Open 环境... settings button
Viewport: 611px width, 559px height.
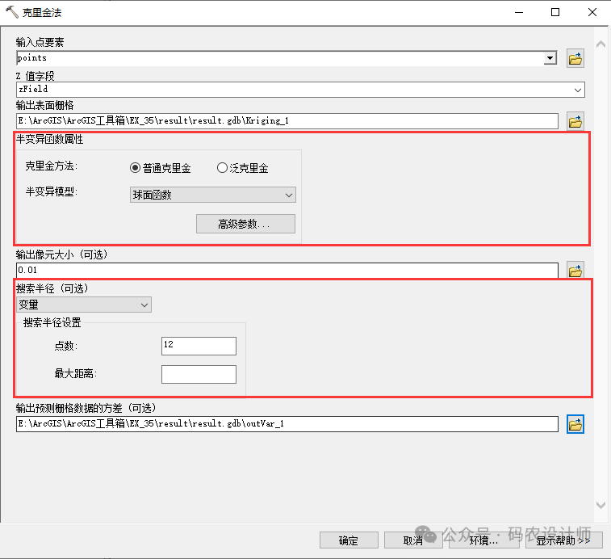(483, 540)
